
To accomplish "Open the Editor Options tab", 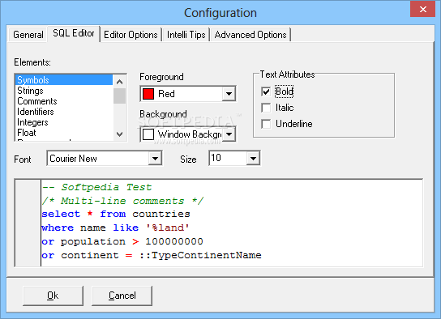I will click(x=131, y=35).
